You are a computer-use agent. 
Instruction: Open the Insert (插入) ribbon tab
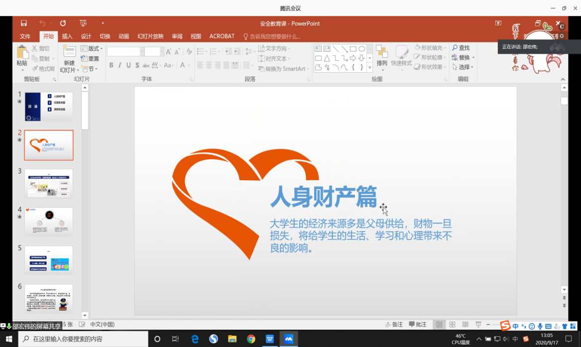tap(67, 36)
